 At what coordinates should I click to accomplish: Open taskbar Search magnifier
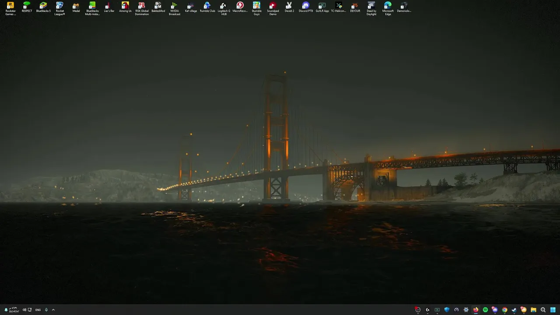(543, 310)
